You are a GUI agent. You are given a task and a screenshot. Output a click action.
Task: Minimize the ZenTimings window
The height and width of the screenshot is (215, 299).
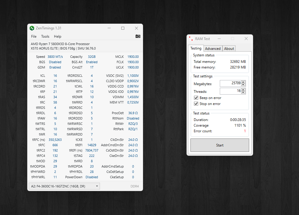click(109, 28)
